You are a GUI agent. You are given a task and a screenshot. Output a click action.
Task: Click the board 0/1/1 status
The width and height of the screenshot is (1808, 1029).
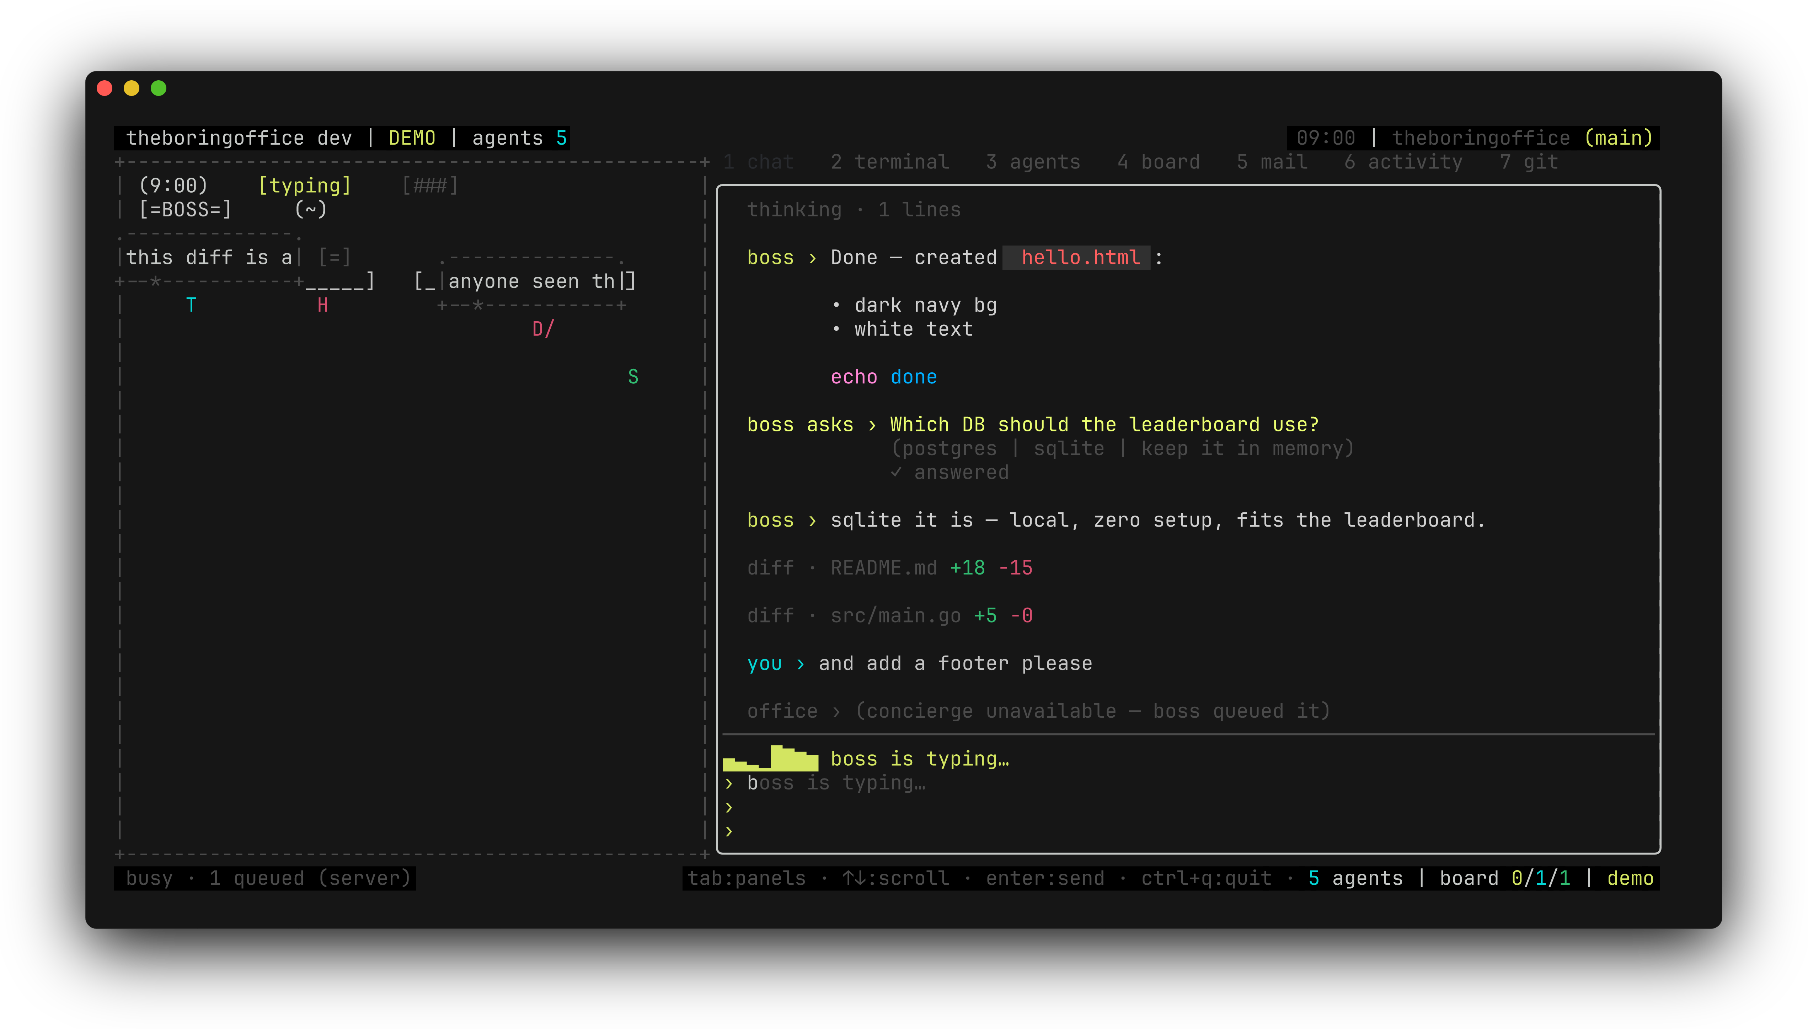pyautogui.click(x=1505, y=878)
